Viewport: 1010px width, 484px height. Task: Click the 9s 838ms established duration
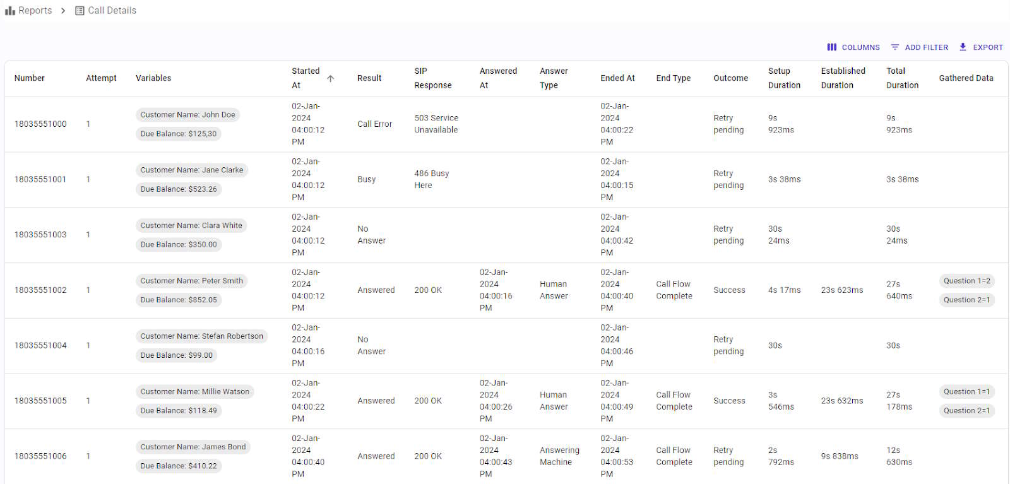(840, 456)
